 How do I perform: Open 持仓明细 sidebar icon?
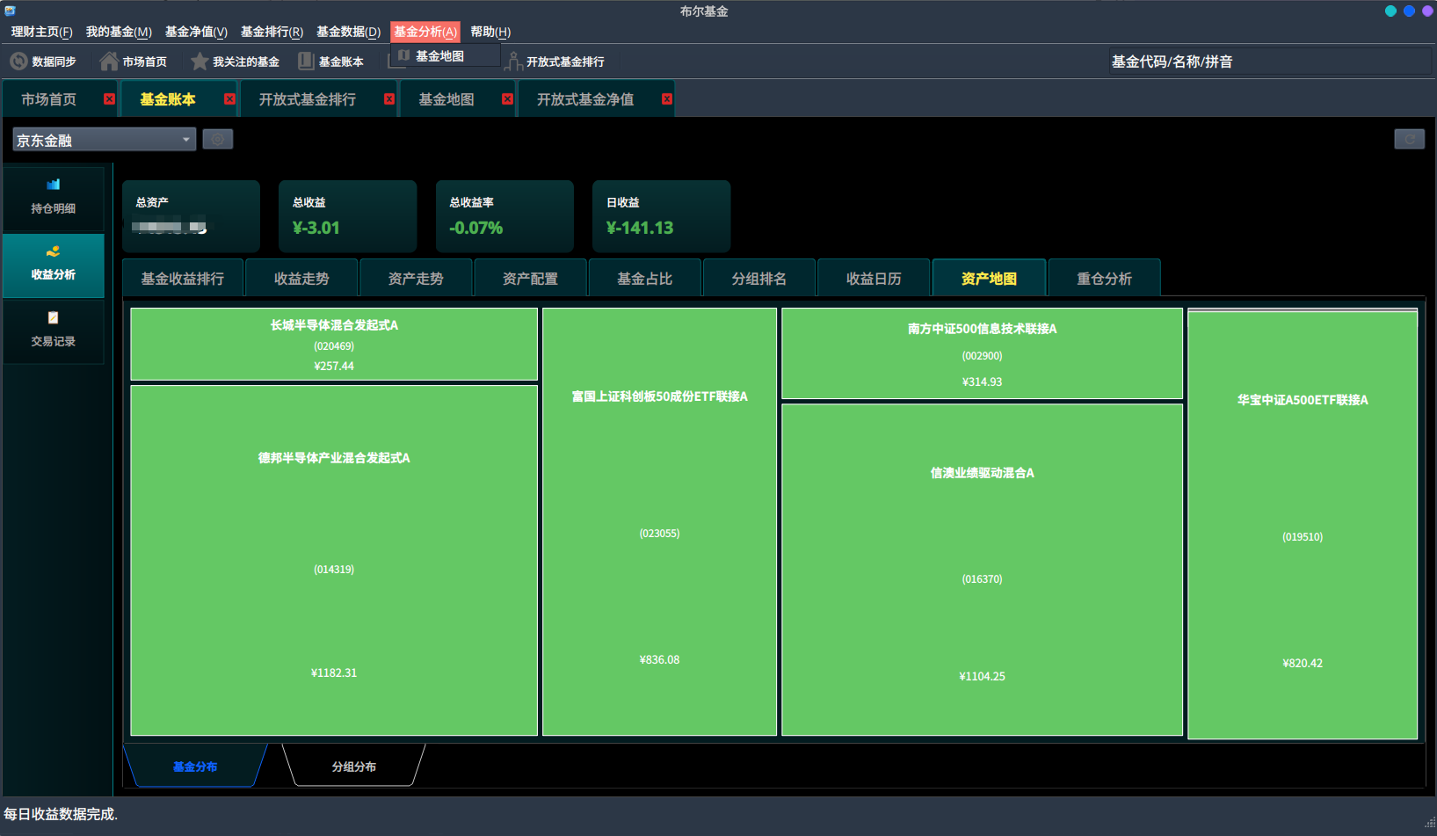point(54,185)
